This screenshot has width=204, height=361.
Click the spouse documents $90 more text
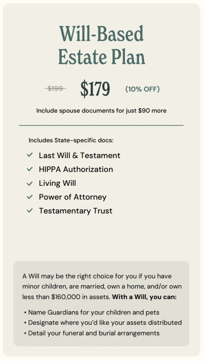(101, 110)
